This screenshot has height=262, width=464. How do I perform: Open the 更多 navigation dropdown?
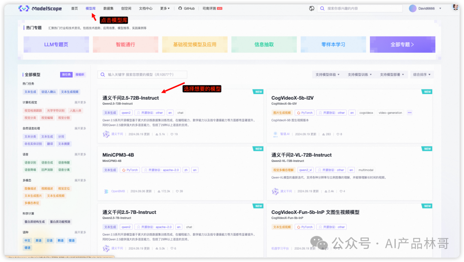165,9
